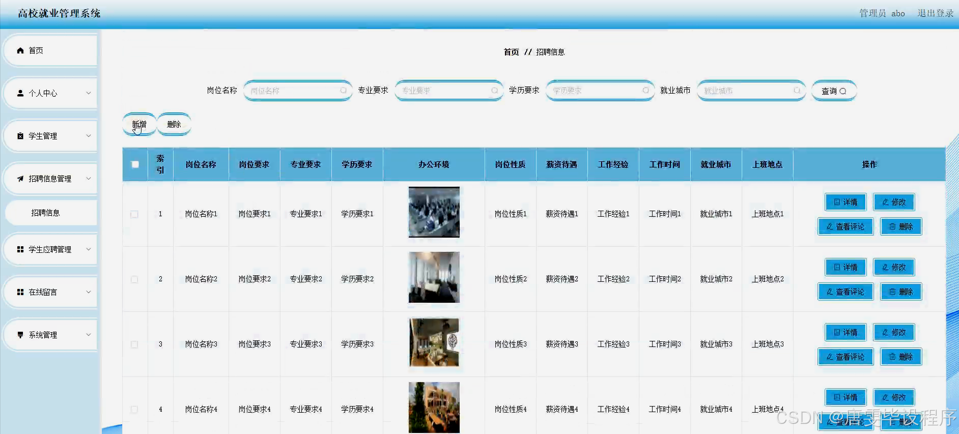
Task: Open the 招聘信息 submenu item
Action: click(51, 213)
